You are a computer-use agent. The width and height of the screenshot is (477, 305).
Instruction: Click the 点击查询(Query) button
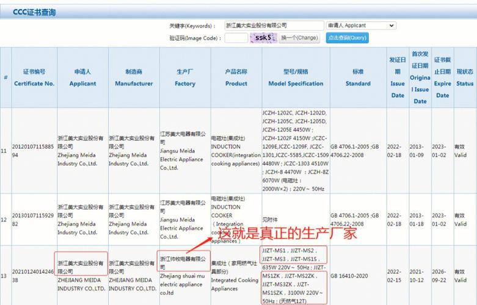(348, 38)
